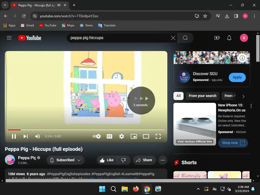Bookmark this page with the star

click(x=205, y=16)
